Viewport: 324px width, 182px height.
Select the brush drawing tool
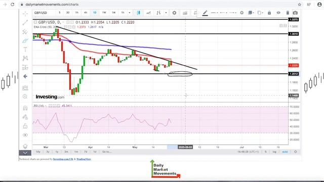(25, 40)
